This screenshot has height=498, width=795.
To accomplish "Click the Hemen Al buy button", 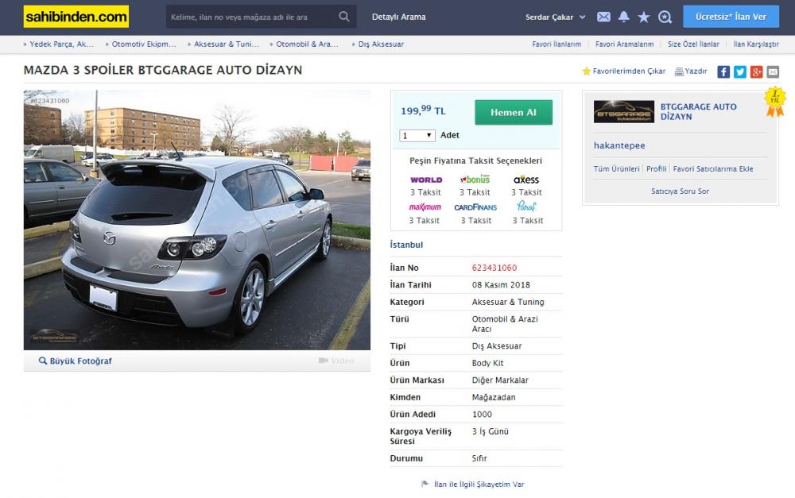I will [x=513, y=113].
